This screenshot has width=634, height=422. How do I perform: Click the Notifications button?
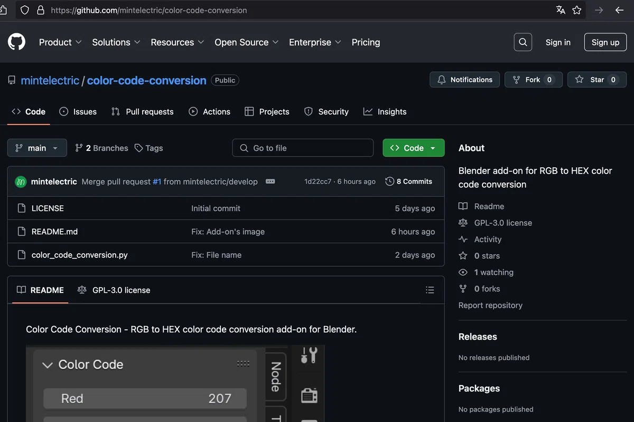pyautogui.click(x=465, y=80)
